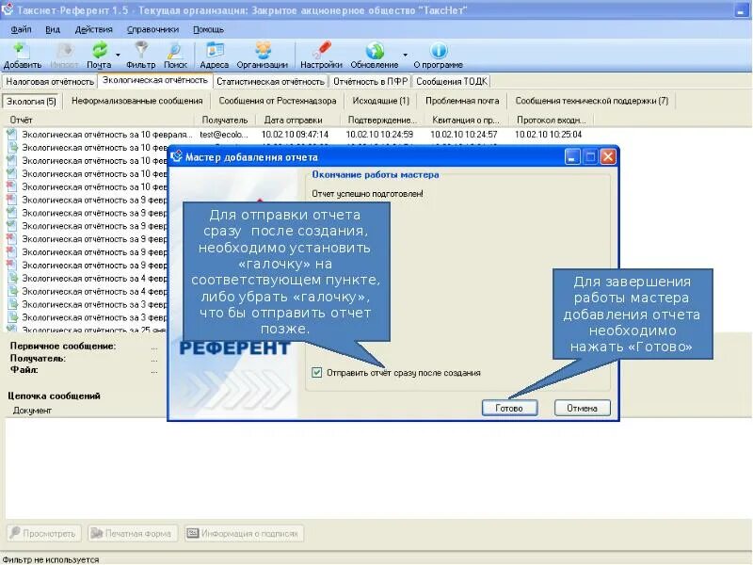Open the Файл menu
This screenshot has width=753, height=565.
[x=21, y=29]
